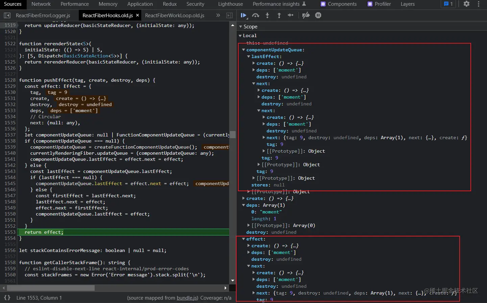Click the Step debugger arrow

coord(291,15)
